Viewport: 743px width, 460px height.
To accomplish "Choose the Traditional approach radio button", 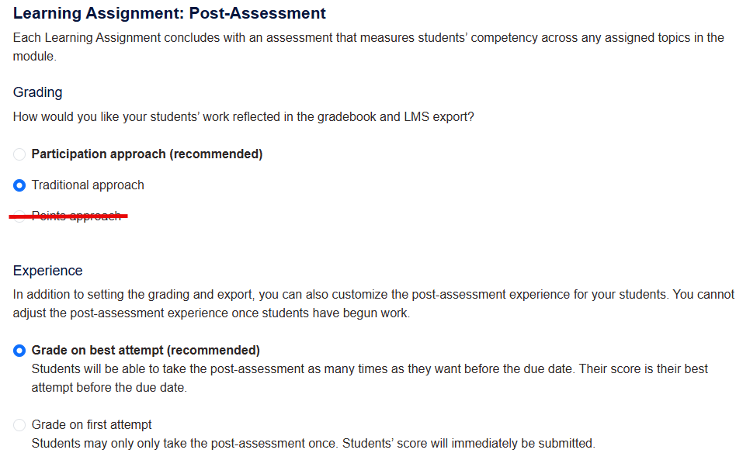I will [19, 185].
